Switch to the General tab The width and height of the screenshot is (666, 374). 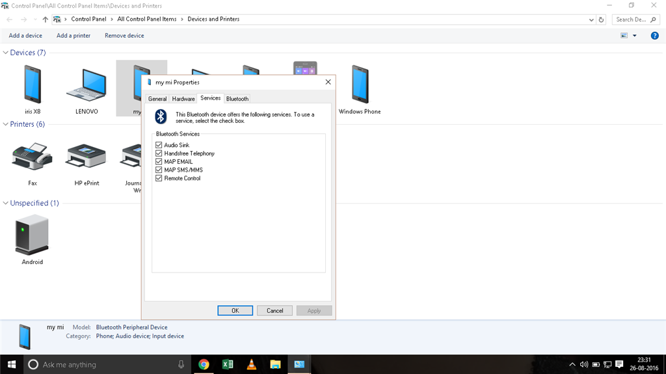tap(157, 99)
